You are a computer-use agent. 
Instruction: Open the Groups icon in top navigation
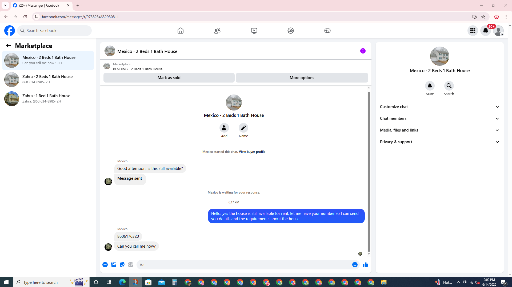point(291,31)
